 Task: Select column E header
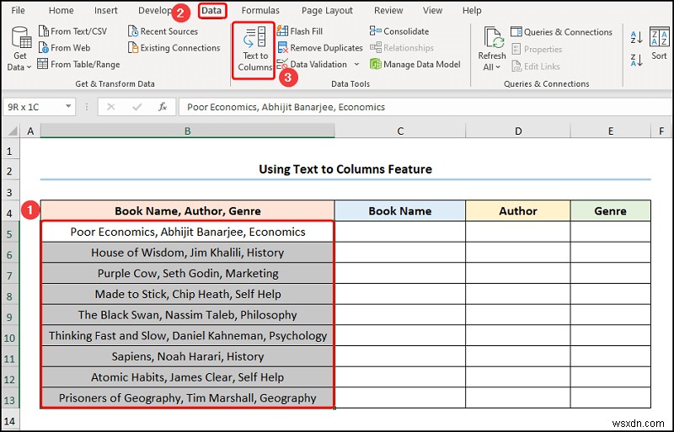click(x=610, y=131)
